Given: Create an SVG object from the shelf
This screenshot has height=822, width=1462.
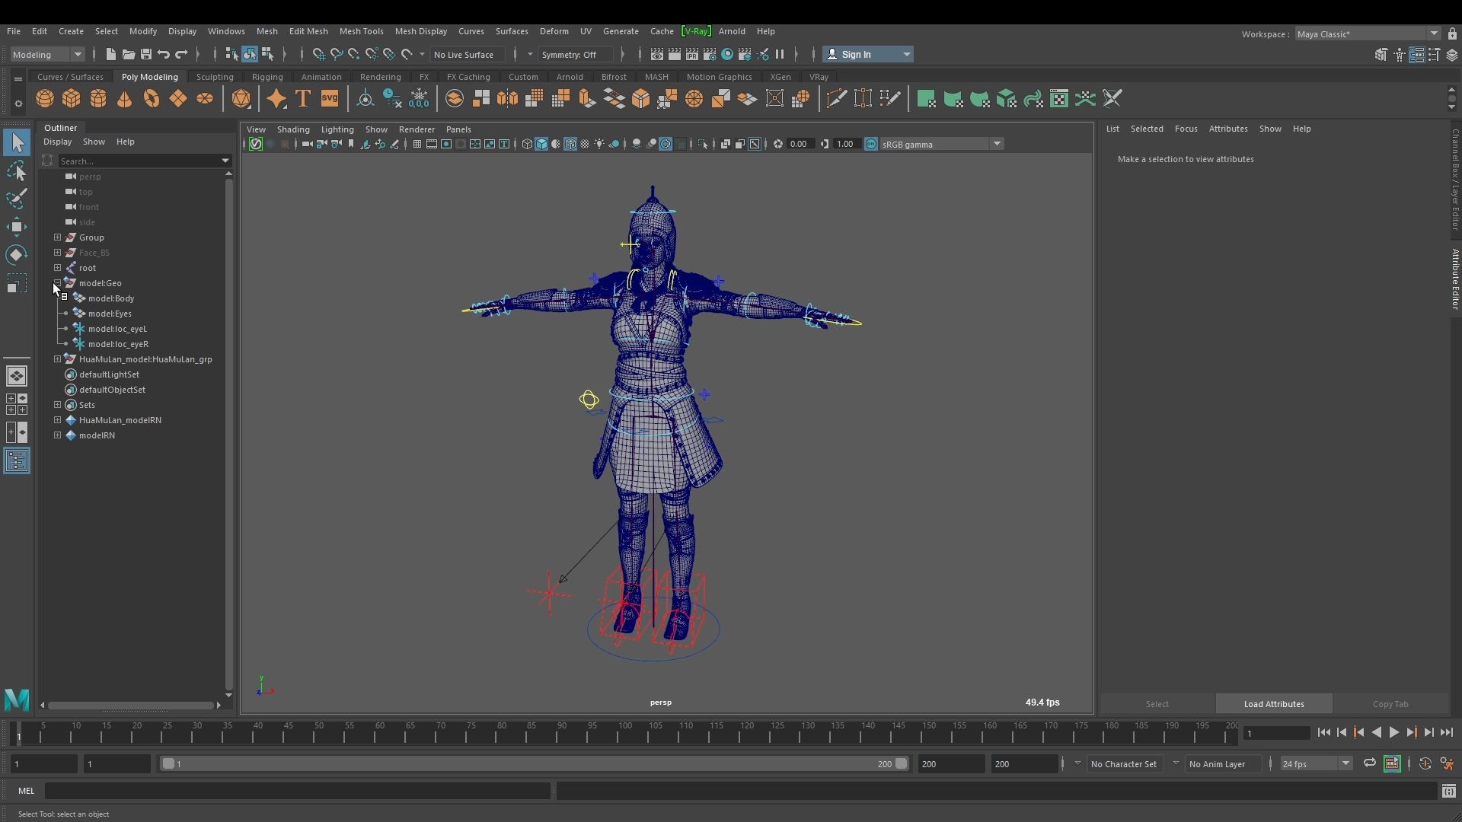Looking at the screenshot, I should 329,98.
